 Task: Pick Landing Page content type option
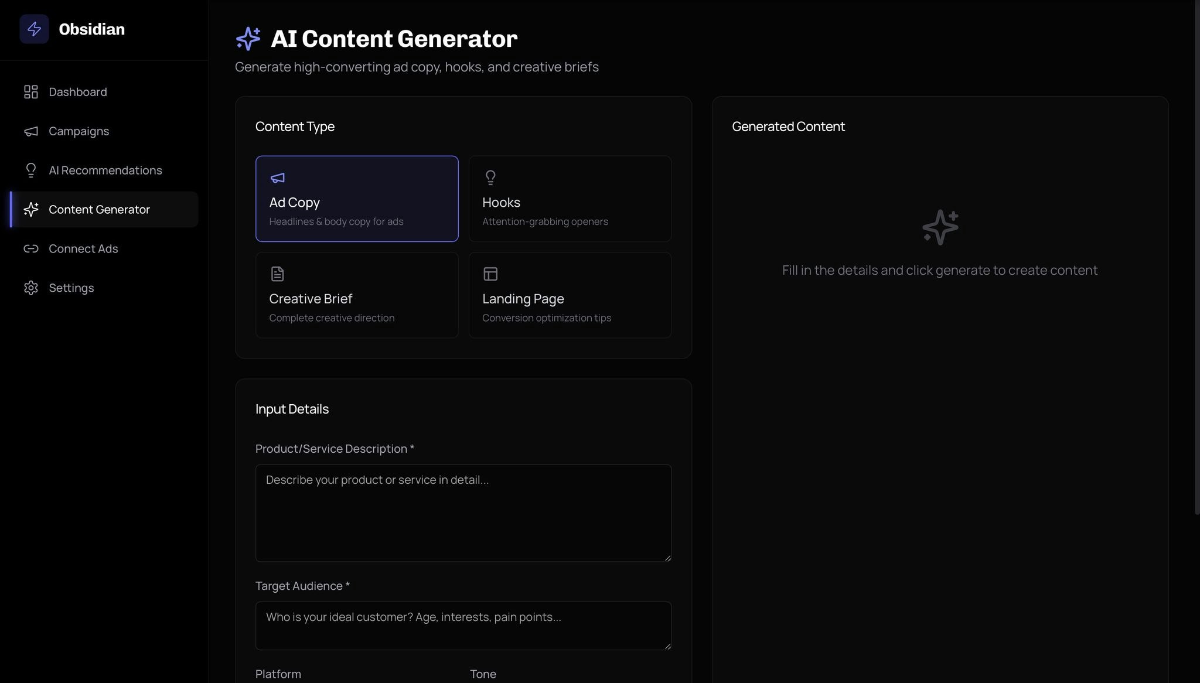(x=570, y=295)
